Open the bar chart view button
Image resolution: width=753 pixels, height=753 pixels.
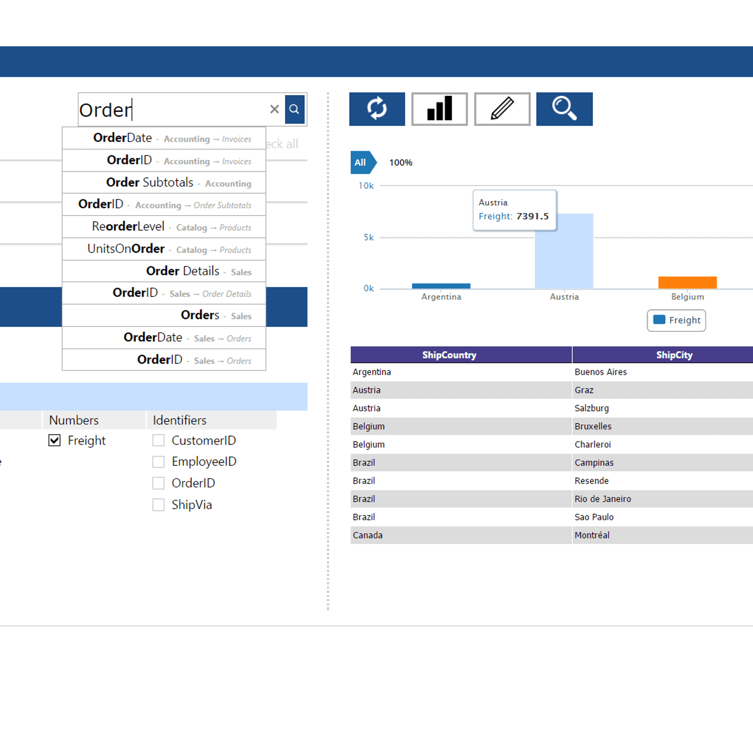coord(440,109)
